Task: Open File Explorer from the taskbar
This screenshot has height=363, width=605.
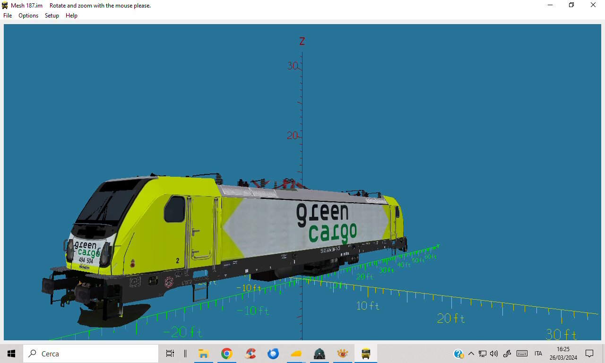Action: tap(203, 354)
